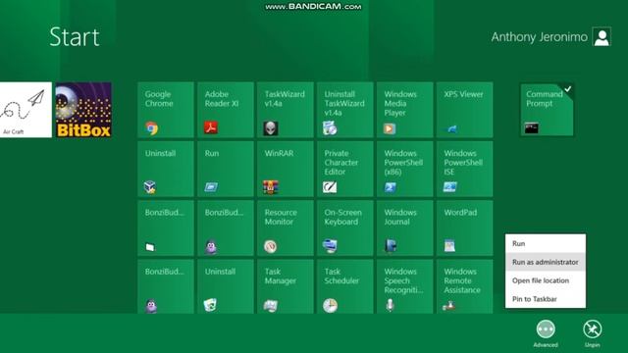Click the Unpin app bar button
This screenshot has height=353, width=628.
(x=593, y=333)
